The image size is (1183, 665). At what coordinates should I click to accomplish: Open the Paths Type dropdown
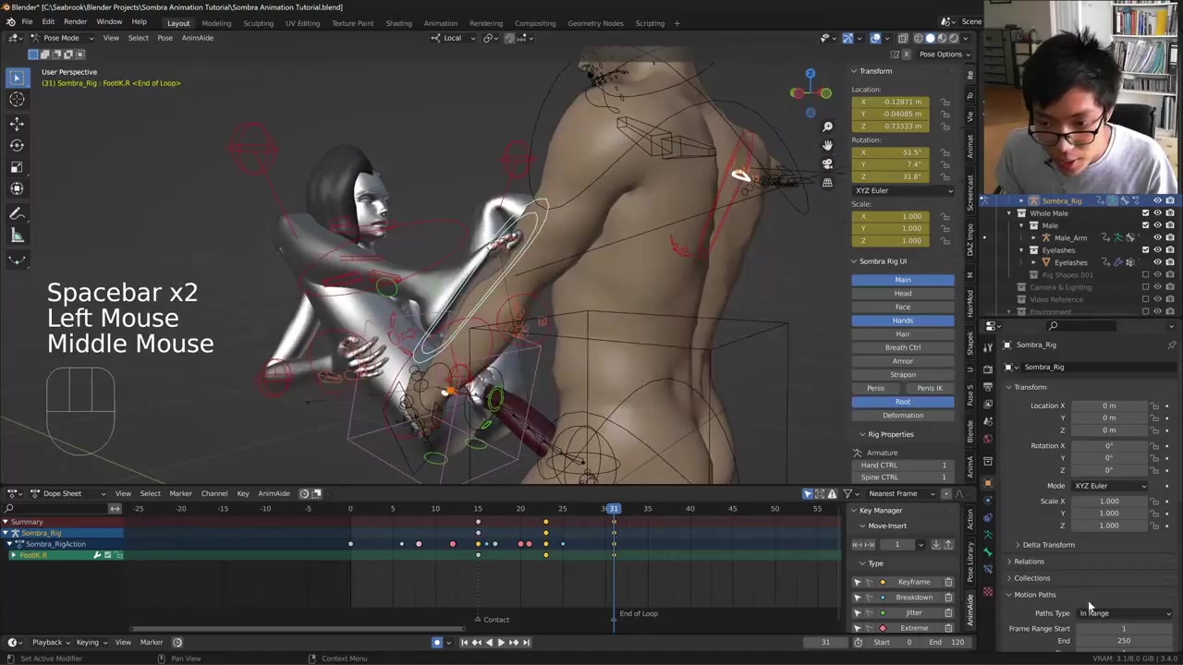click(x=1124, y=613)
